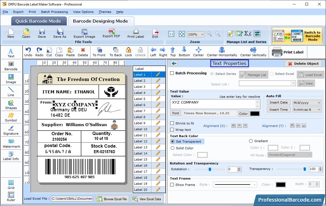Open Label Info panel
The width and height of the screenshot is (326, 206).
11,156
